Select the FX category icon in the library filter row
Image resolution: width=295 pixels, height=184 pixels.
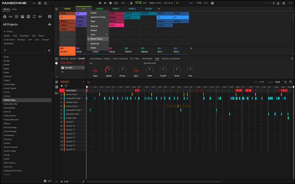coord(28,16)
